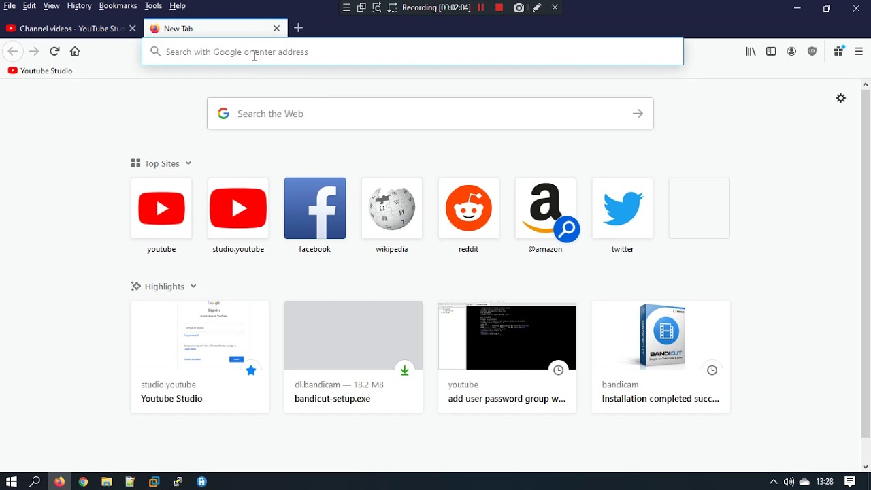Click the Bandicam magnifier select-area icon
The image size is (871, 490).
tap(376, 7)
